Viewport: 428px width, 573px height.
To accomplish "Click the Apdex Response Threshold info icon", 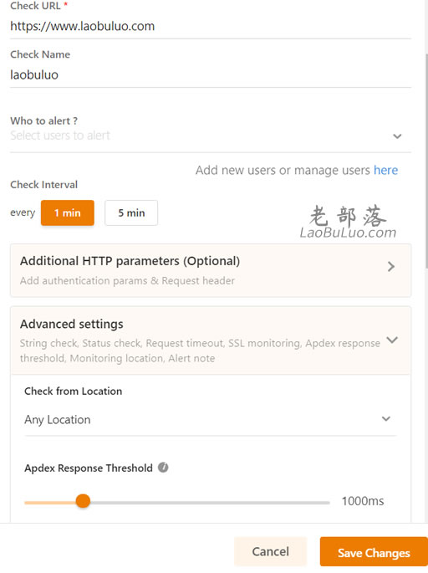I will click(x=163, y=468).
